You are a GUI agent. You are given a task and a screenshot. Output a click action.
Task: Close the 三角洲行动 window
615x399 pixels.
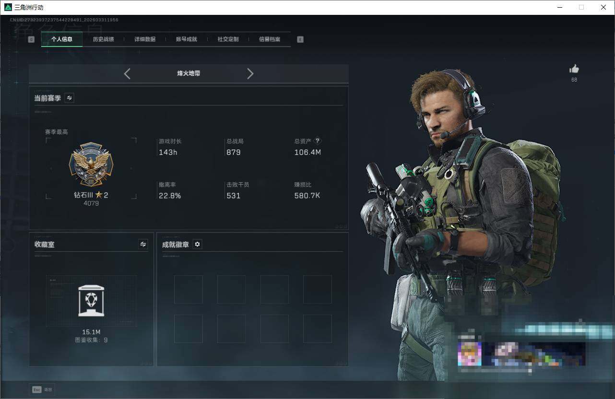pos(603,7)
